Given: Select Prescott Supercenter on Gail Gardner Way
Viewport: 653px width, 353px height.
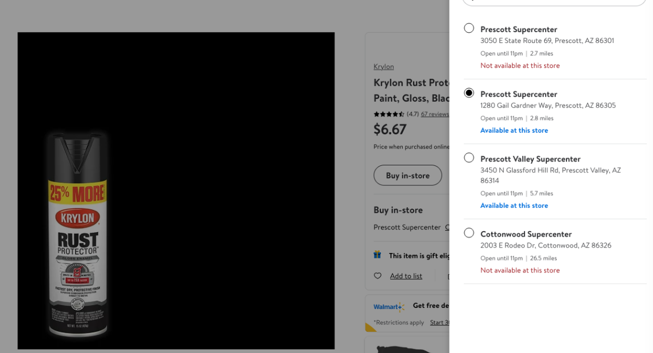Looking at the screenshot, I should 469,93.
